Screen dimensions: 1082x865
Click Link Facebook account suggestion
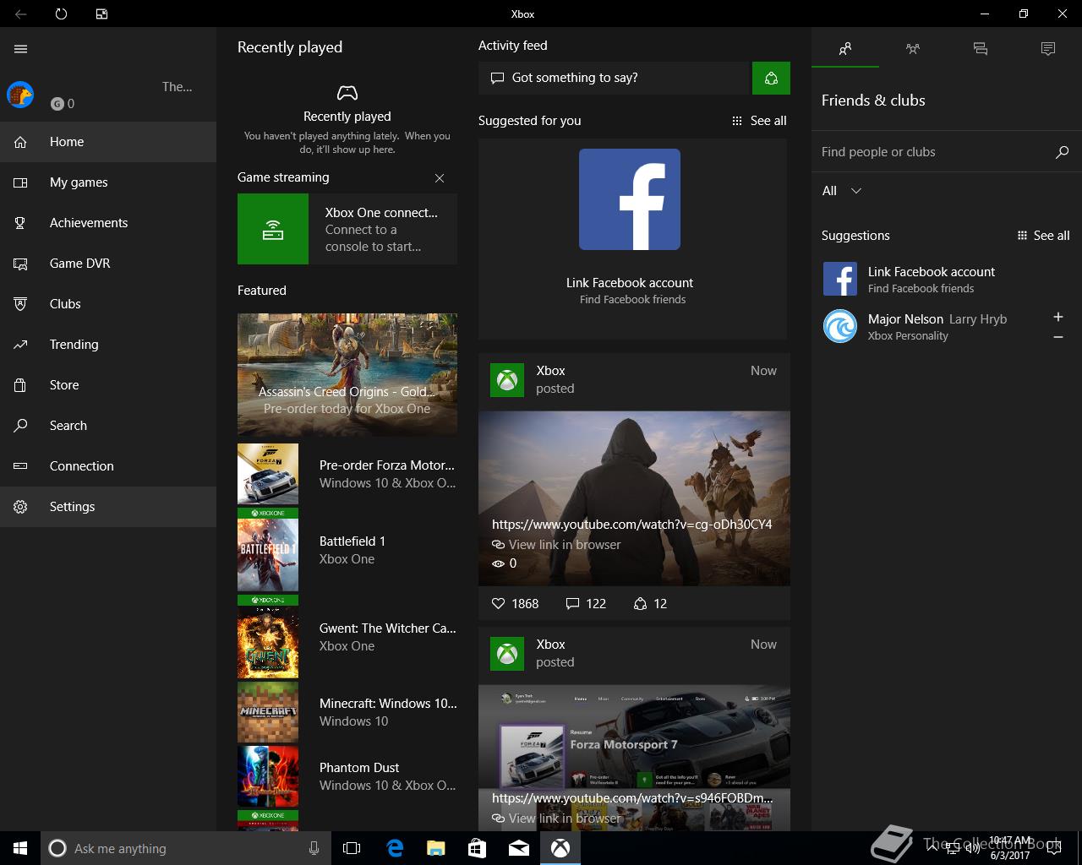947,279
